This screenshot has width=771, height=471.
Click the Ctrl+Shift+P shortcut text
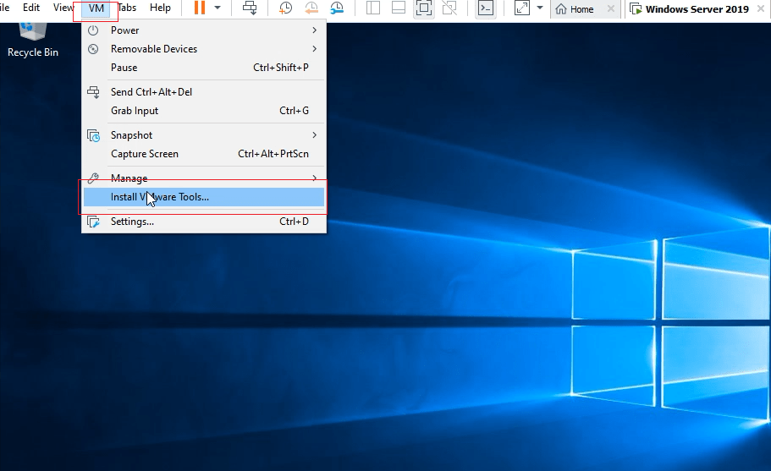pyautogui.click(x=281, y=68)
